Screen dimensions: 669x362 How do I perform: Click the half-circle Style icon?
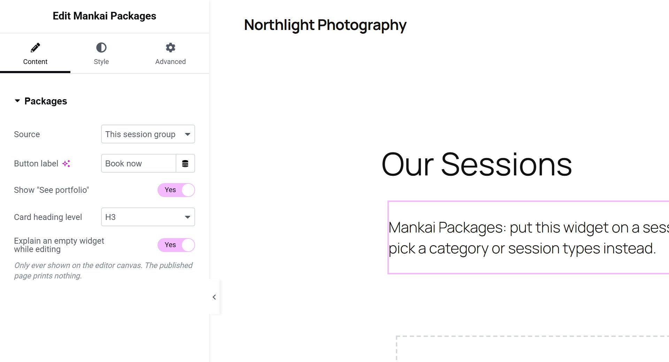pyautogui.click(x=101, y=47)
